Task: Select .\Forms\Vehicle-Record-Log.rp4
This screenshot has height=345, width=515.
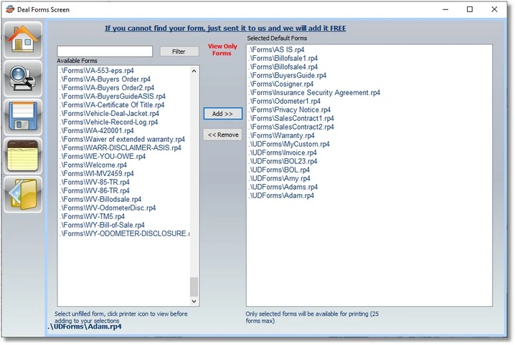Action: [109, 122]
